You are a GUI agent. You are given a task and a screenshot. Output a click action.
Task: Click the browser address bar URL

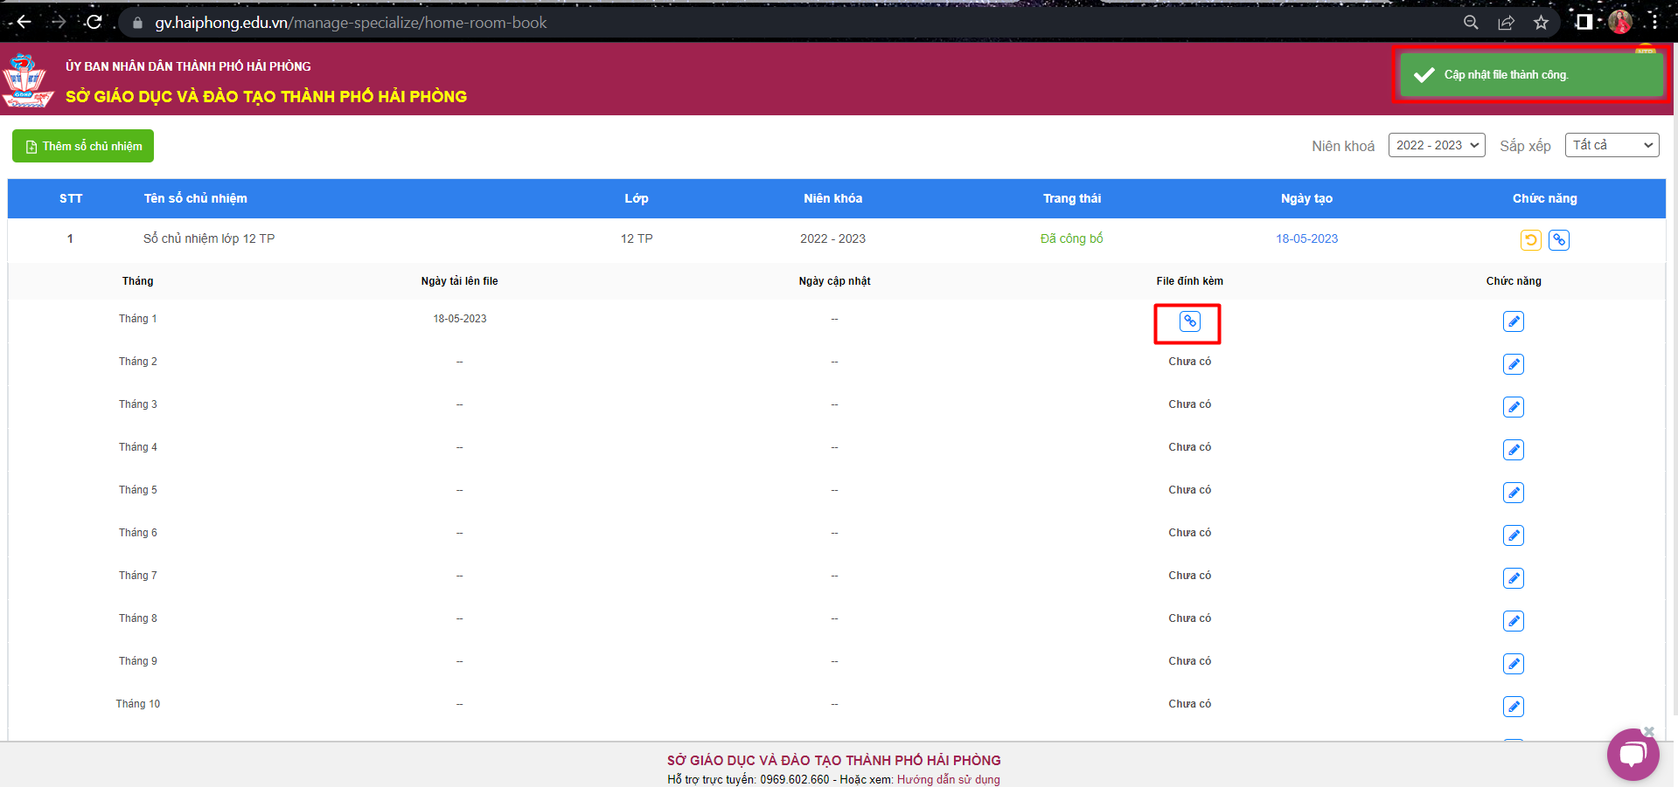click(x=350, y=23)
